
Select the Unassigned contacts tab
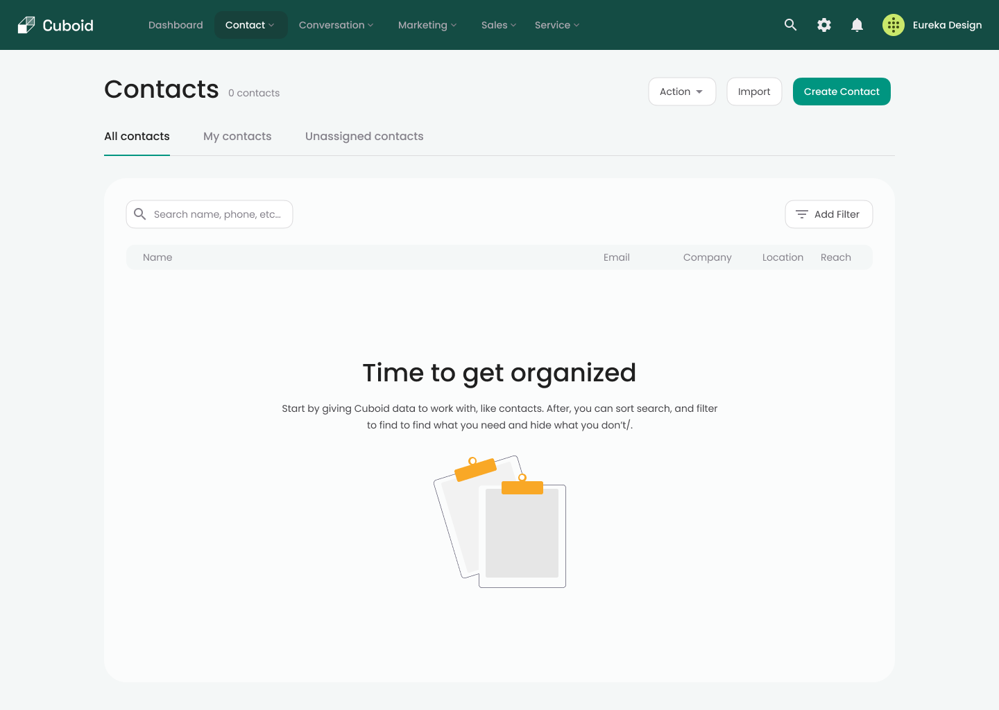point(364,137)
